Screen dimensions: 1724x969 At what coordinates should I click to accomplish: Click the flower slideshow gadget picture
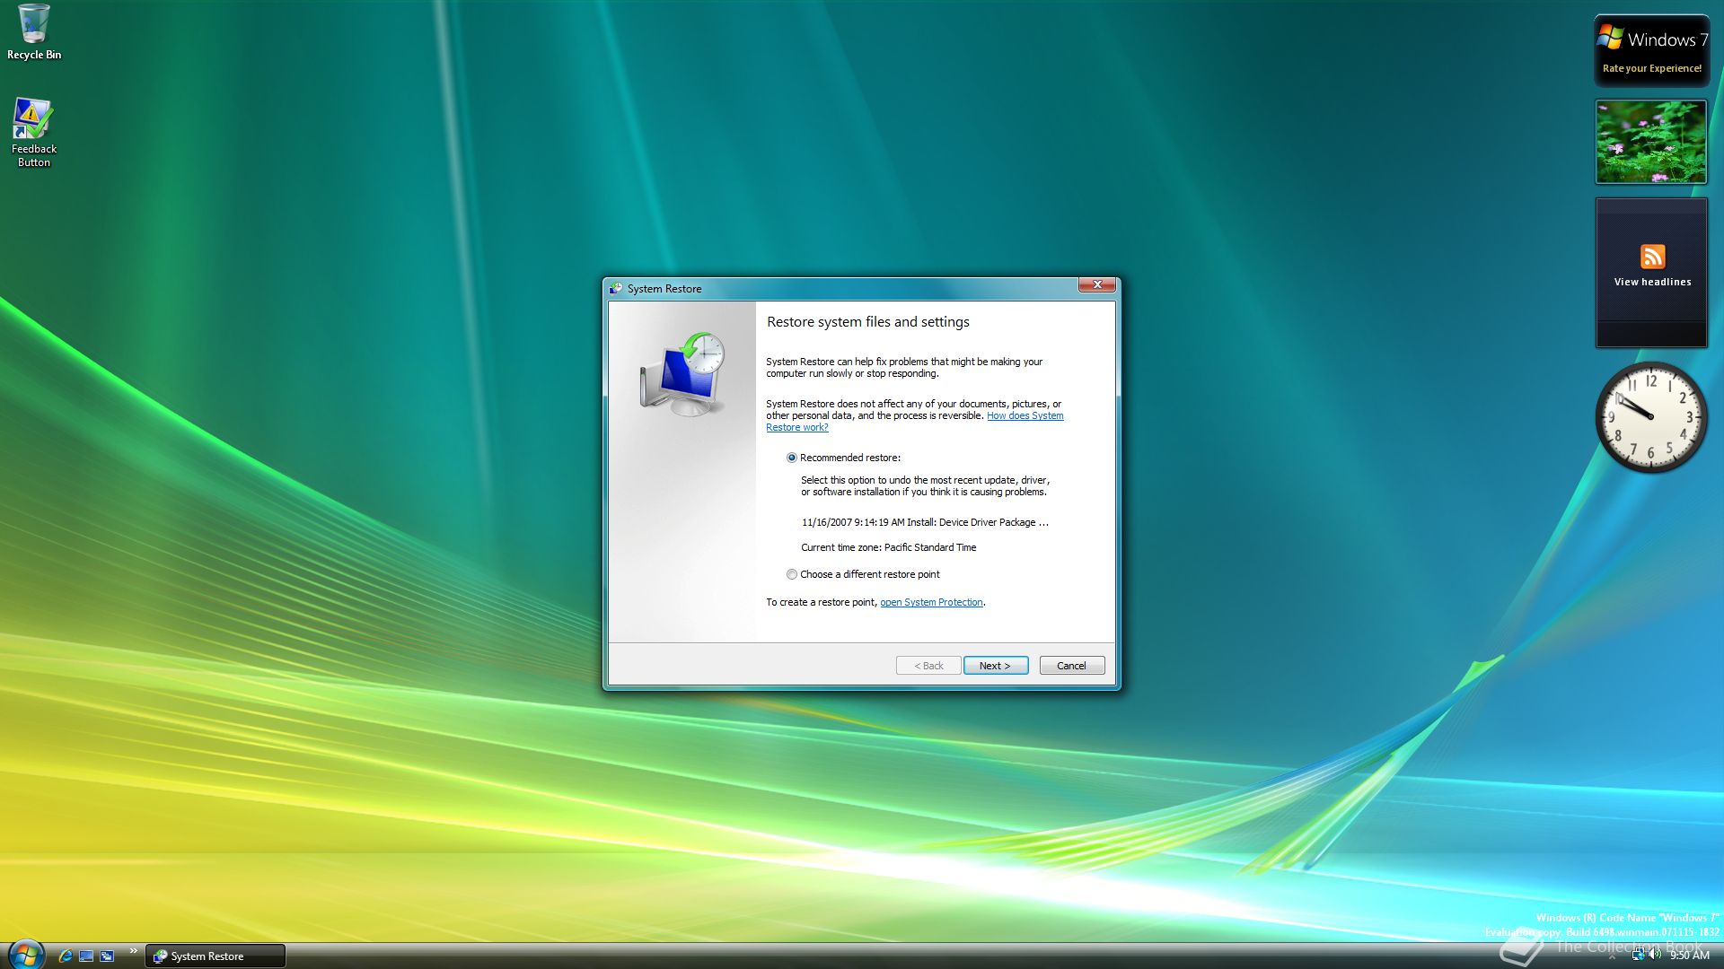point(1650,142)
